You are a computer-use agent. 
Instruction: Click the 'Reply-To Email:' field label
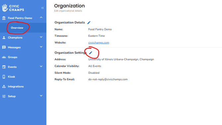point(65,79)
